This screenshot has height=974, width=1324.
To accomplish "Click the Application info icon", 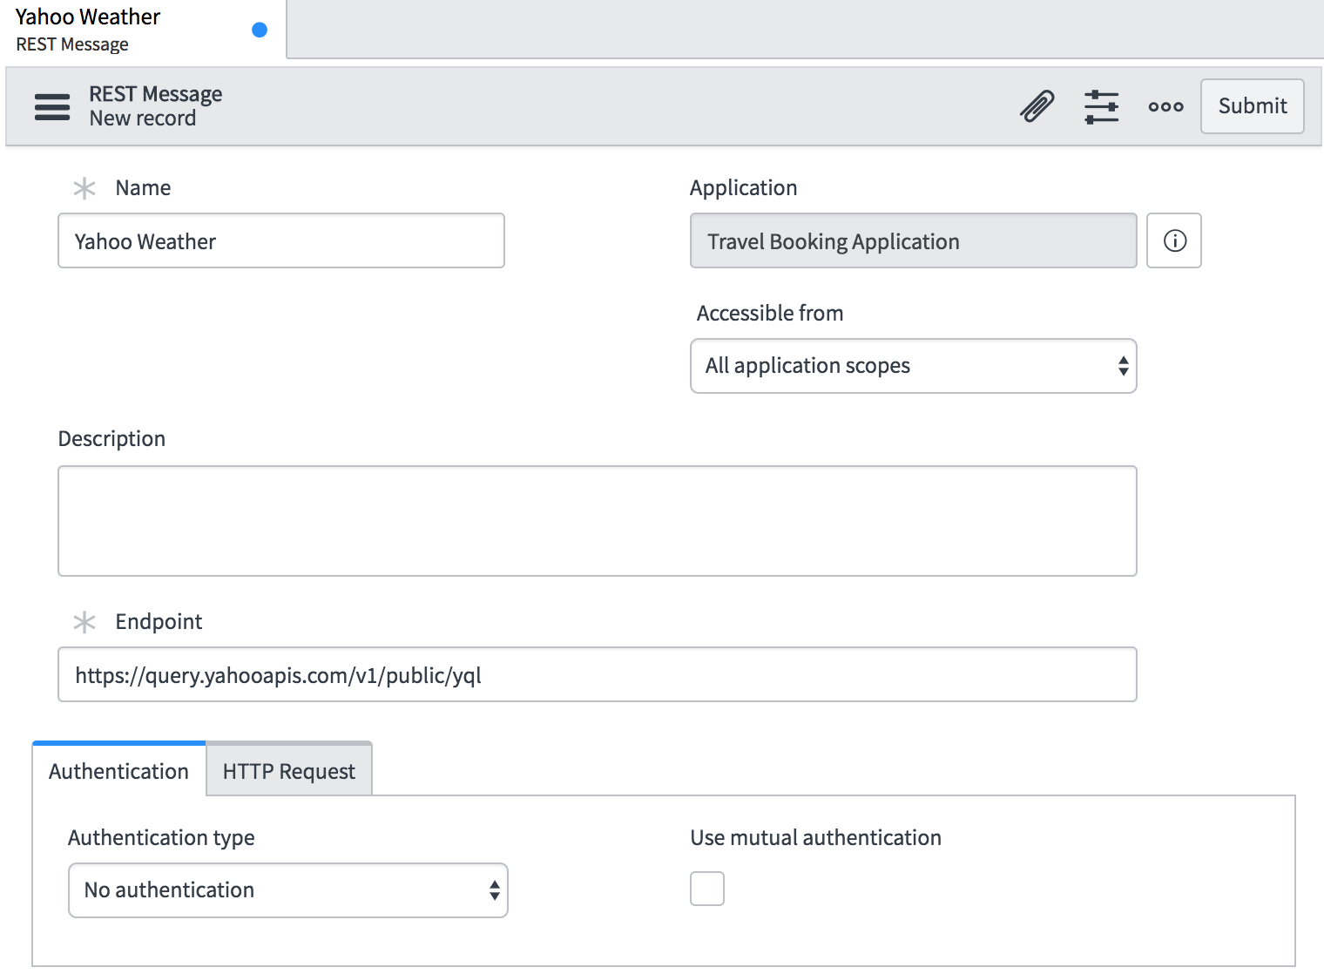I will click(x=1174, y=240).
